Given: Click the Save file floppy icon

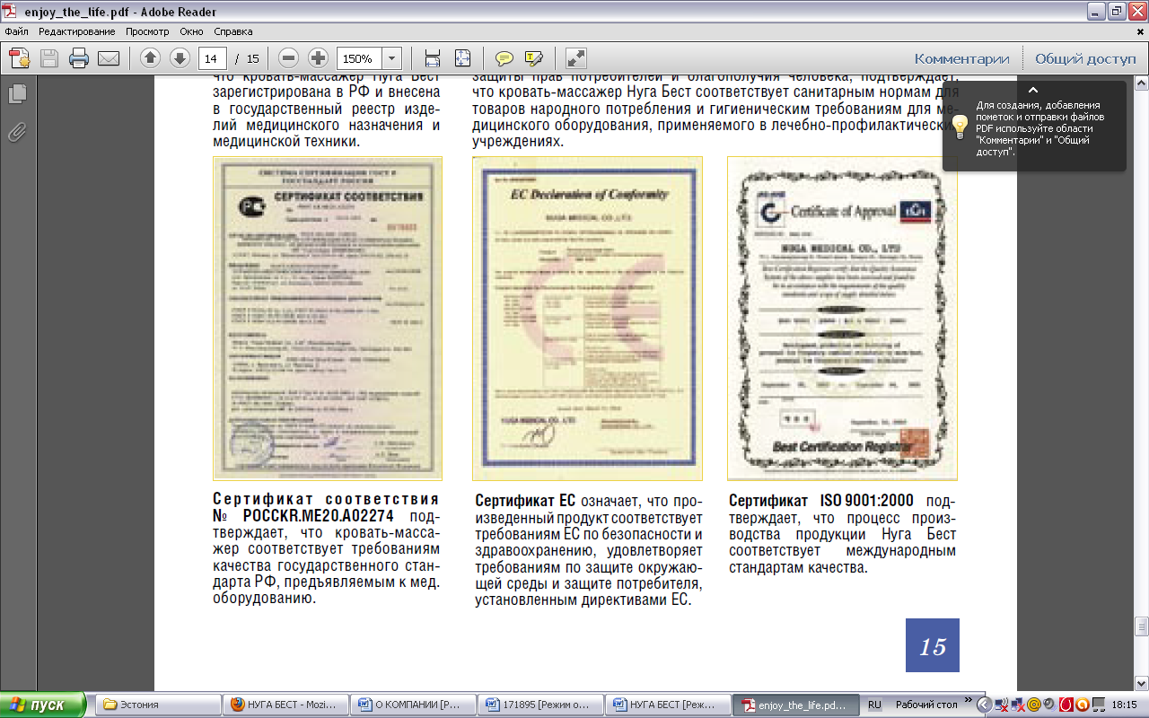Looking at the screenshot, I should tap(49, 59).
